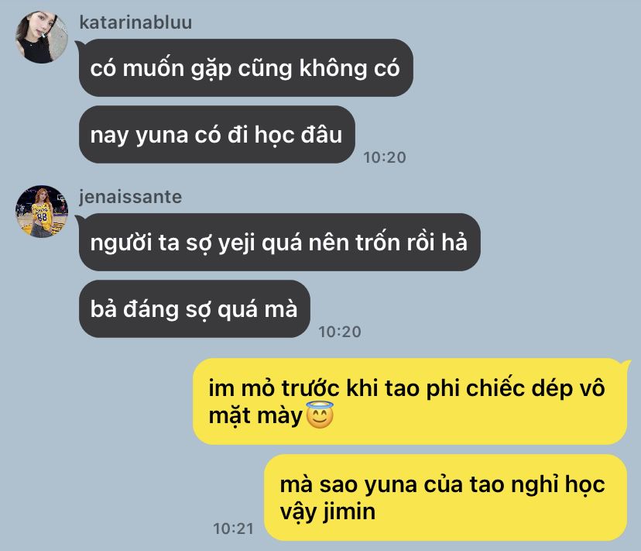Tap the bubble tail of the first yellow message
This screenshot has width=641, height=551.
(x=626, y=364)
